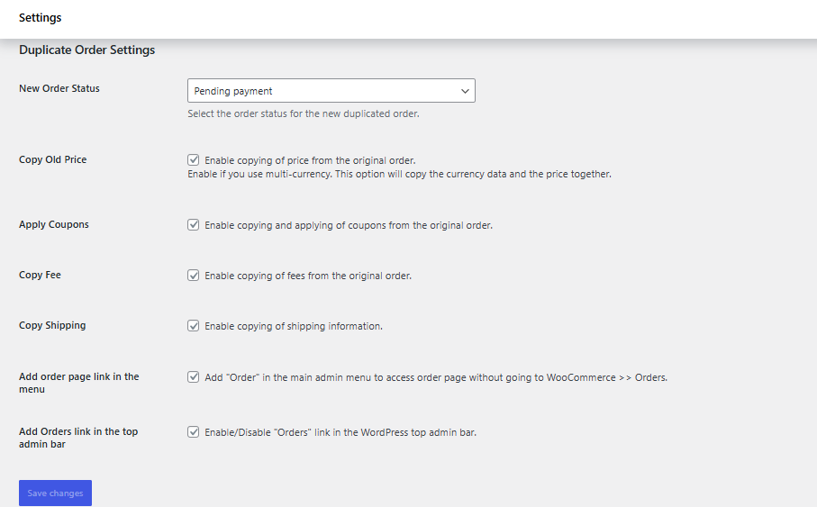Click 'Enable copying of fees' label text
The image size is (817, 507).
[308, 276]
